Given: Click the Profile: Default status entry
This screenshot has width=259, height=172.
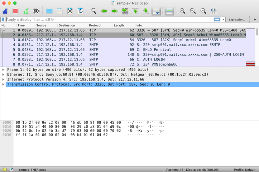Looking at the screenshot, I should point(244,170).
